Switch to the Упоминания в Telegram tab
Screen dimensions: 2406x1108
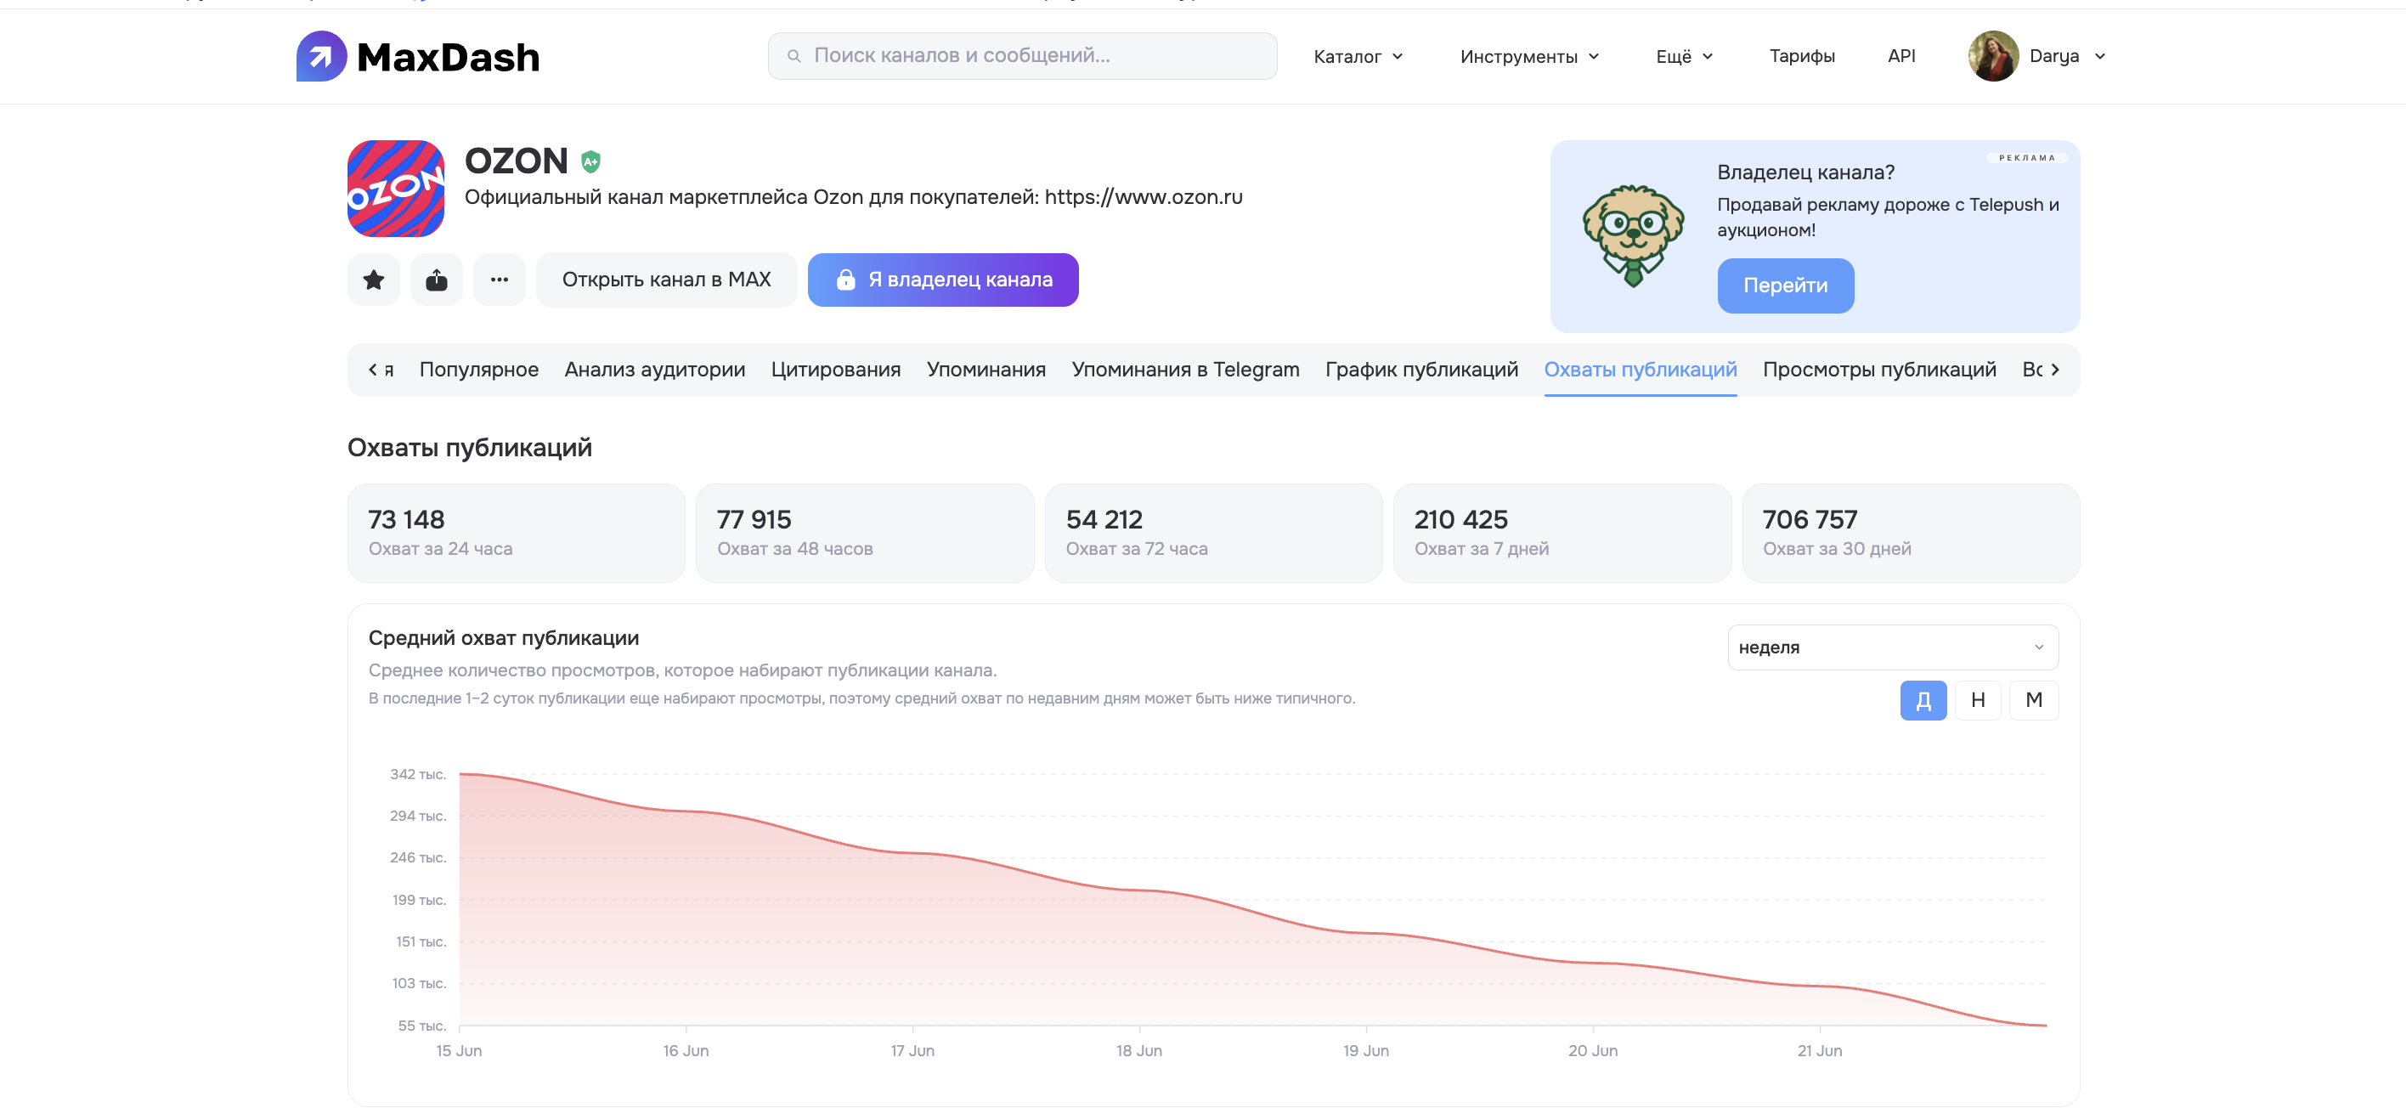[x=1185, y=370]
